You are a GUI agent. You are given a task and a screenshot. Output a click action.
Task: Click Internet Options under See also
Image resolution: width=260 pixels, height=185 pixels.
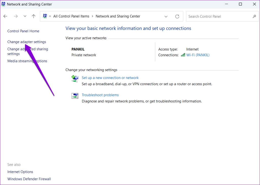pos(20,172)
